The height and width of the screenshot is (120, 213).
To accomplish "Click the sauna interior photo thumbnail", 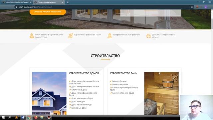I will [x=161, y=93].
